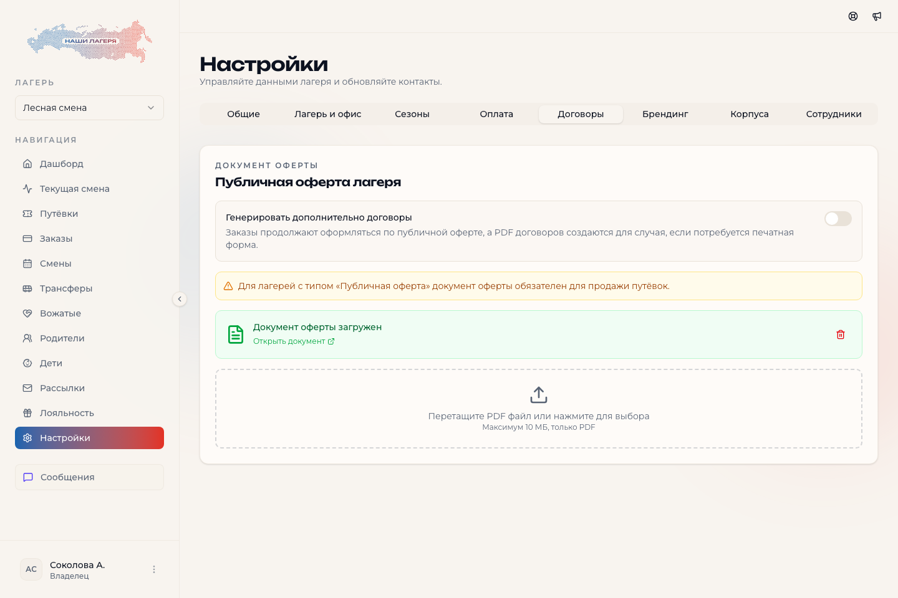
Task: Click the Сообщения button label
Action: pyautogui.click(x=67, y=477)
